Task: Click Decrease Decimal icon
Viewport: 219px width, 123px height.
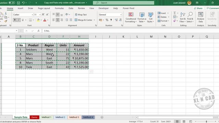Action: point(120,20)
